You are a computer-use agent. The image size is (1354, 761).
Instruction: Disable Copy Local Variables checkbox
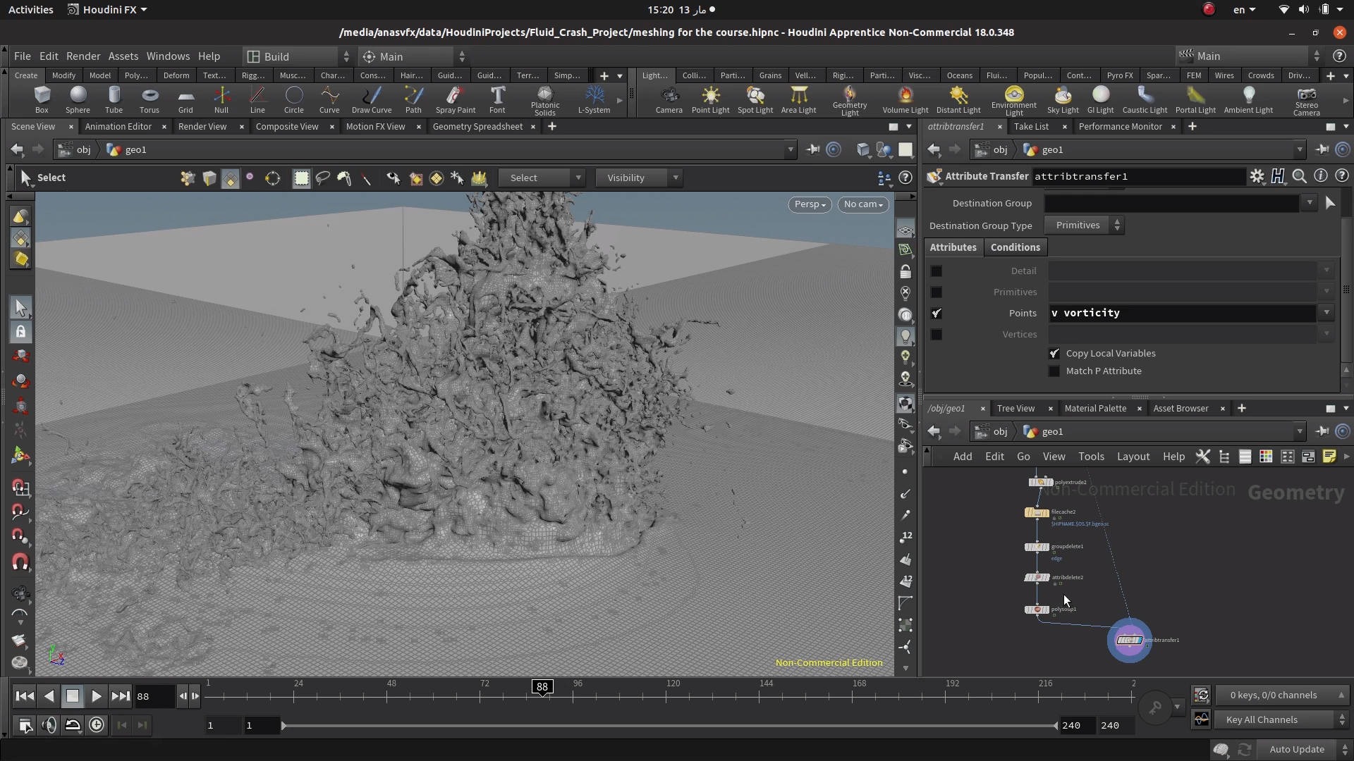tap(1054, 353)
